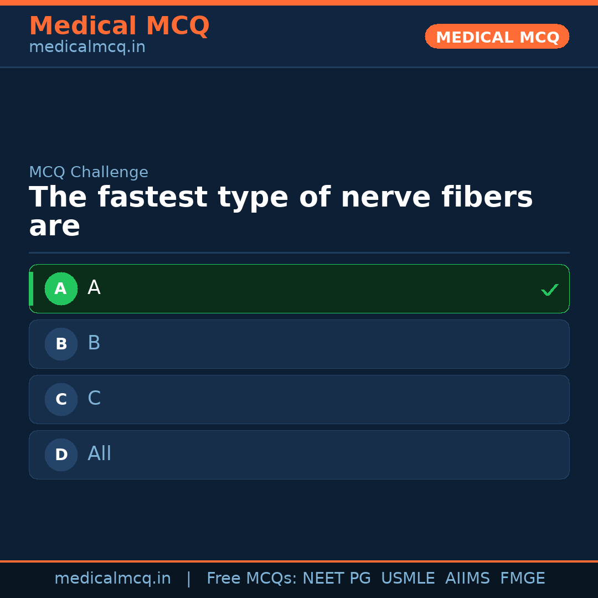598x598 pixels.
Task: Click the green A circle badge
Action: (61, 288)
